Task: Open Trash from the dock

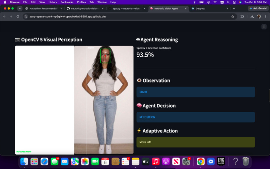Action: tap(246, 162)
